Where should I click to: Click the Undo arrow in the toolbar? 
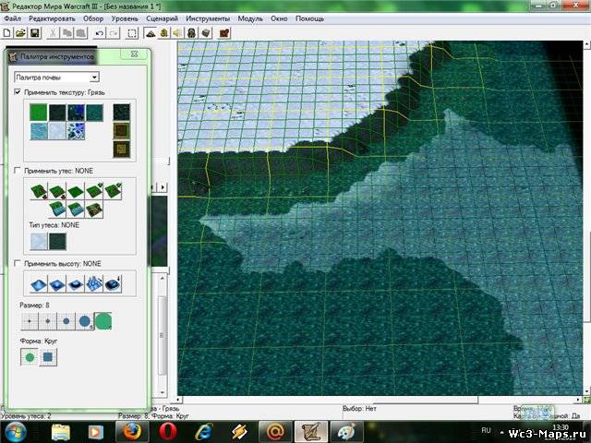click(100, 33)
